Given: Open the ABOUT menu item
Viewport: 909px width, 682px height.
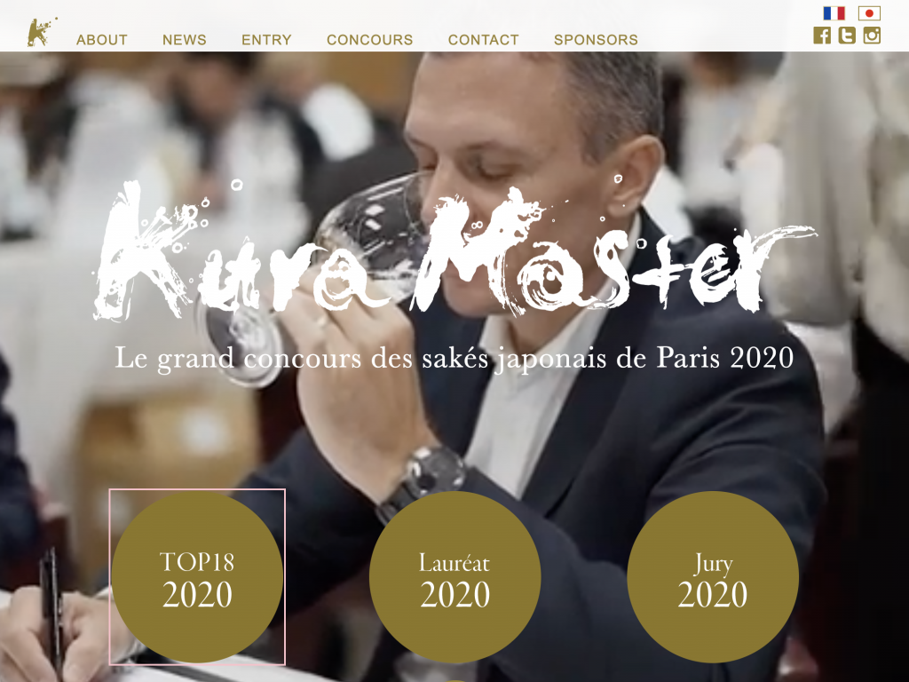Looking at the screenshot, I should coord(102,39).
